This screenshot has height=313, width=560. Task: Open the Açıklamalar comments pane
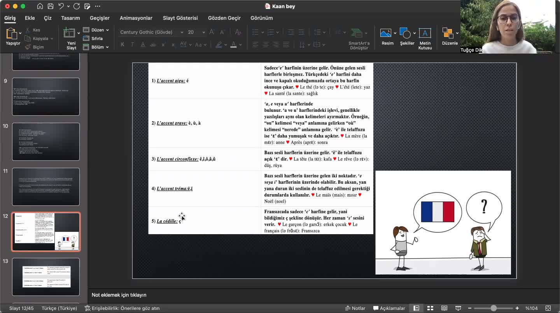click(389, 308)
